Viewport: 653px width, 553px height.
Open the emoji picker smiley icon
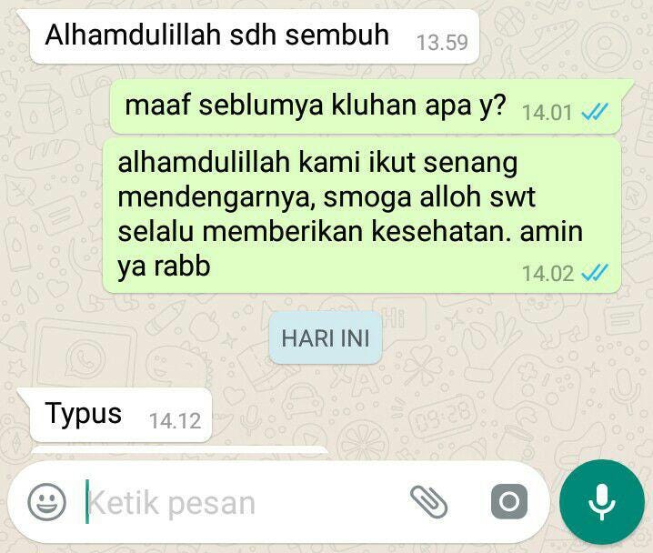[46, 502]
